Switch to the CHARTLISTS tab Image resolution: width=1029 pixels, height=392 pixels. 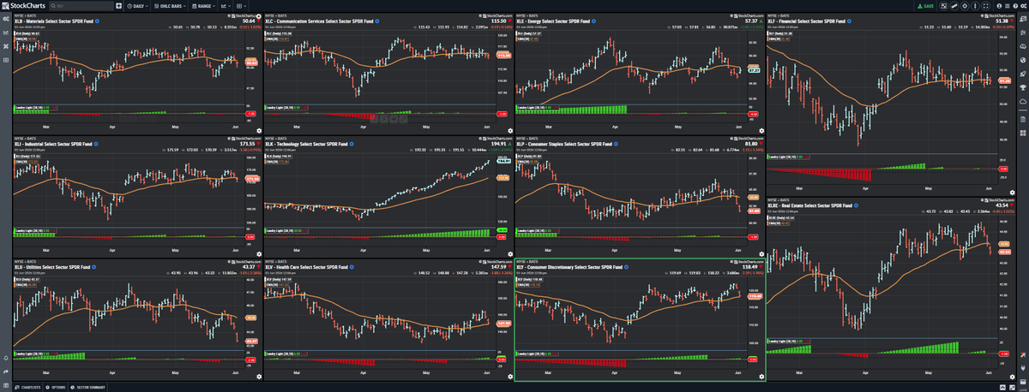click(x=27, y=387)
